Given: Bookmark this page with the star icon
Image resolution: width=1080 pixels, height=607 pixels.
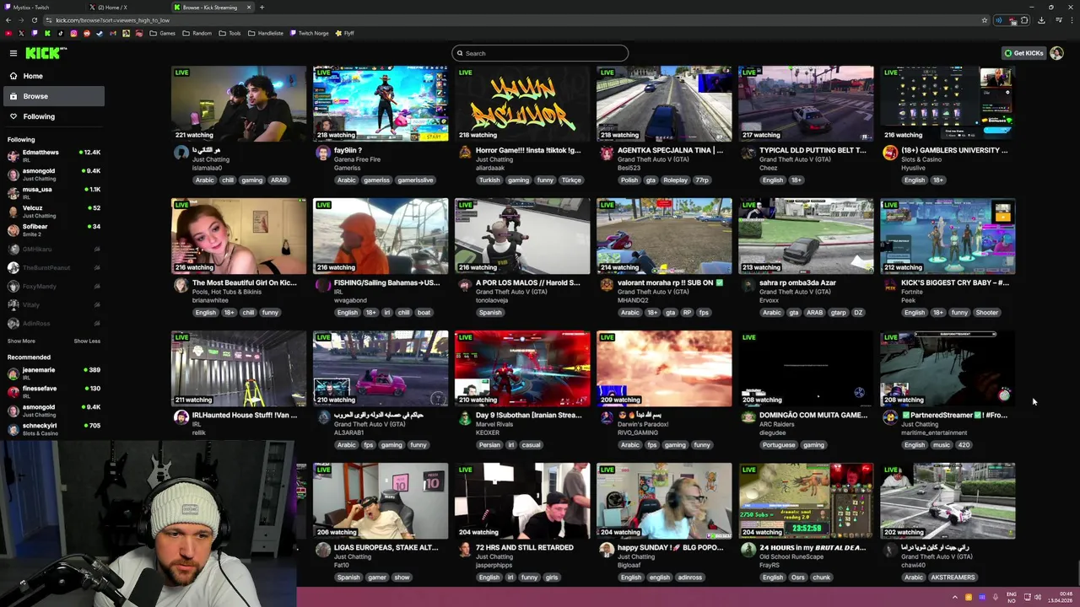Looking at the screenshot, I should (984, 20).
